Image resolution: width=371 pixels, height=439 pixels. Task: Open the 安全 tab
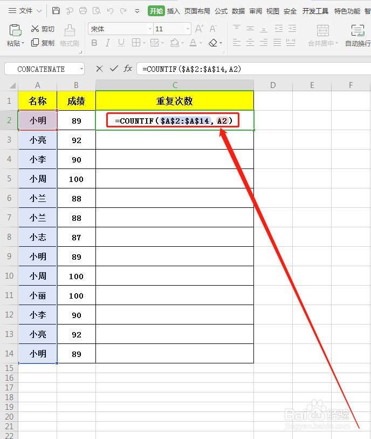(290, 11)
